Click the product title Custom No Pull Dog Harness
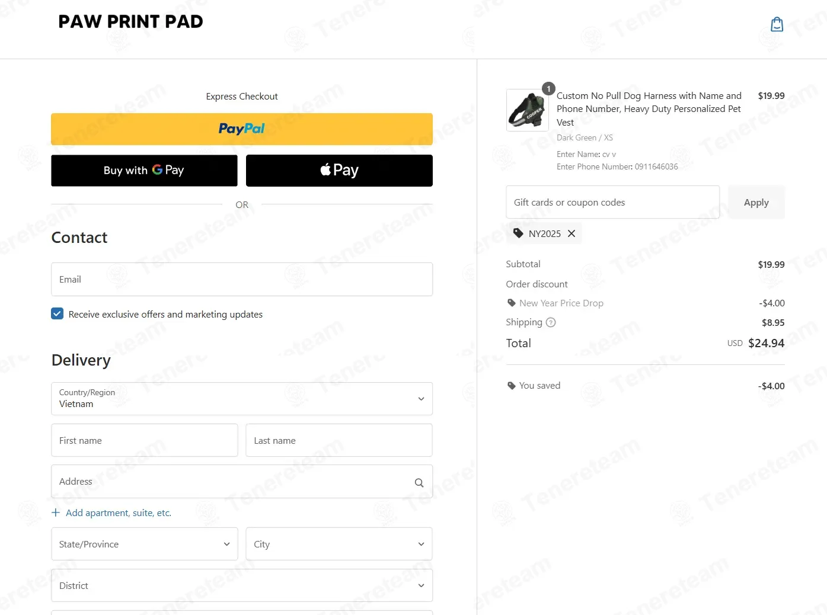 [x=649, y=109]
